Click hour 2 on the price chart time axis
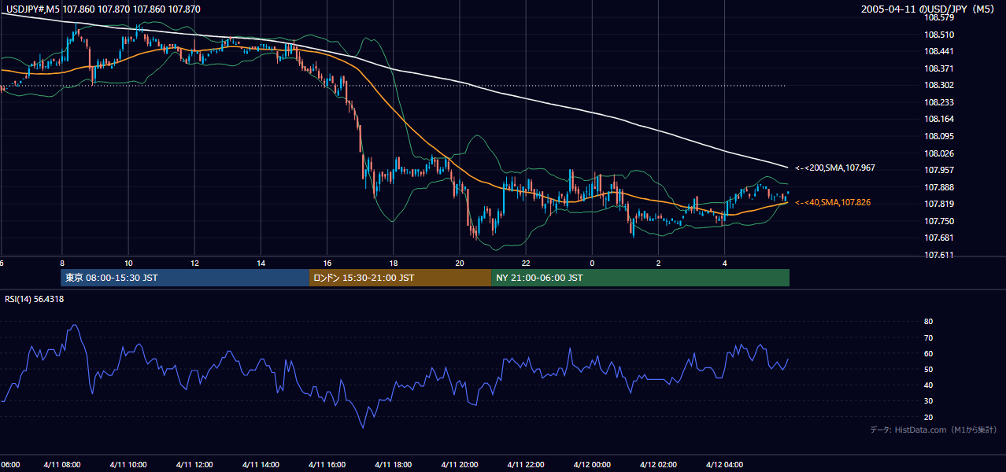This screenshot has width=1006, height=472. point(657,263)
